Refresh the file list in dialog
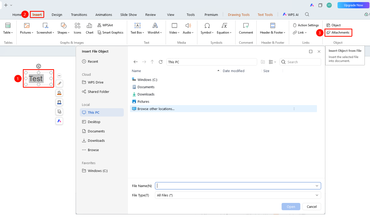 [161, 62]
